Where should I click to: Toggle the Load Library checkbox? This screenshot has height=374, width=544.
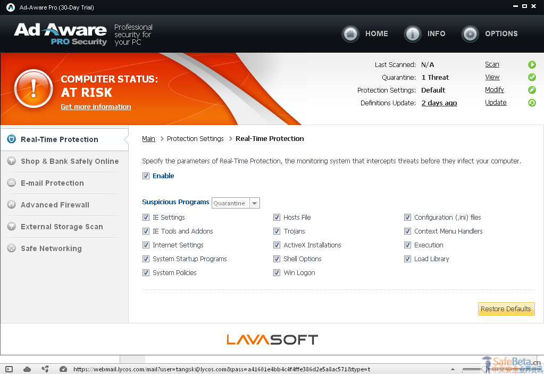coord(408,259)
